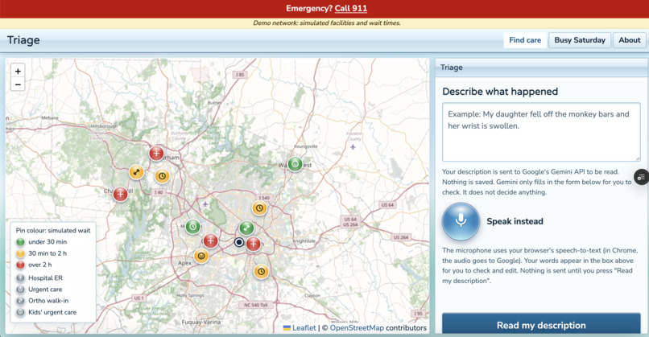Click '30 min to 2 h' legend entry
The height and width of the screenshot is (337, 649).
pyautogui.click(x=48, y=253)
